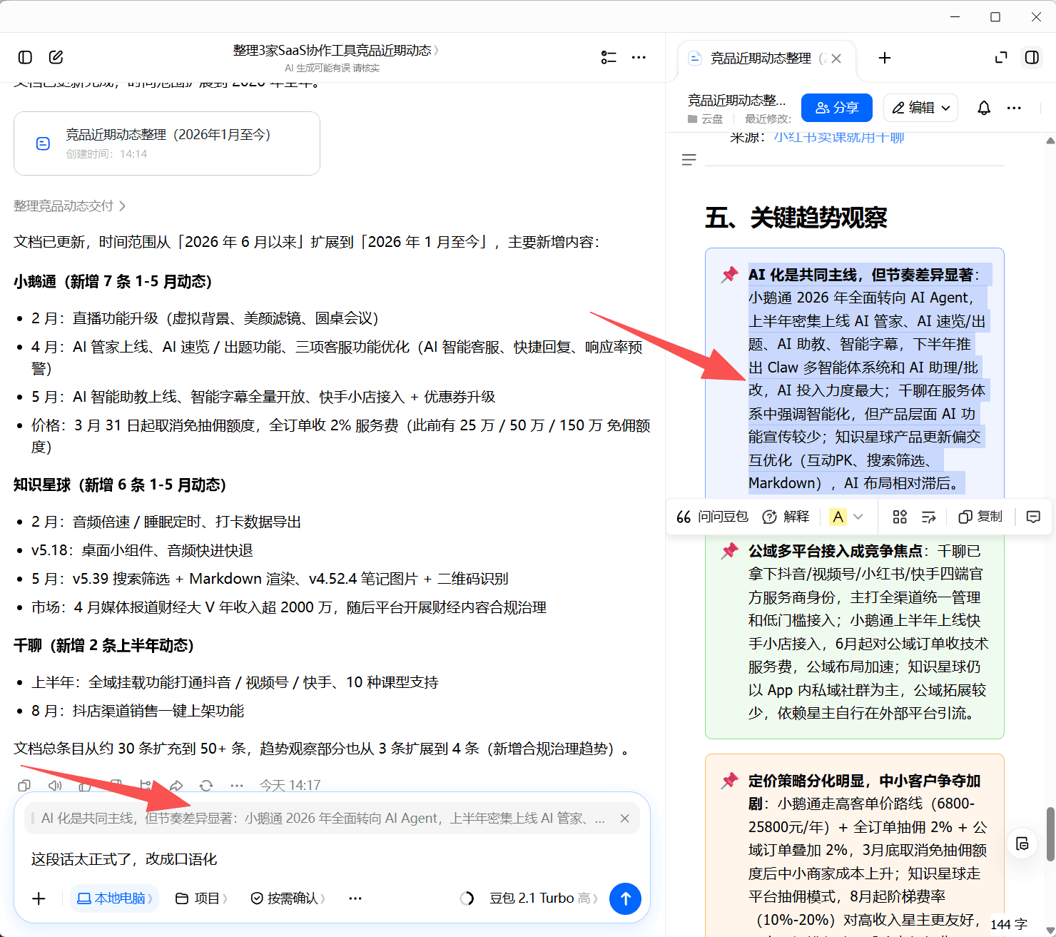This screenshot has width=1056, height=937.
Task: Start a new chat with compose icon
Action: click(56, 57)
